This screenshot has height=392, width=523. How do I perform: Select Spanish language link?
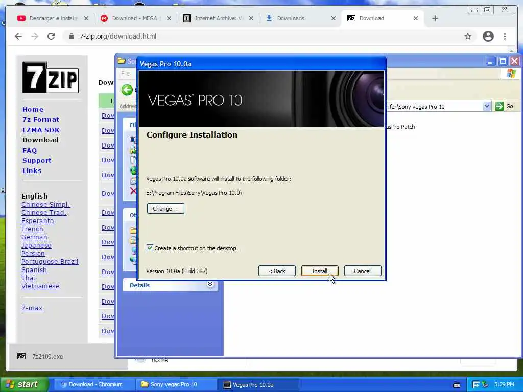tap(34, 269)
